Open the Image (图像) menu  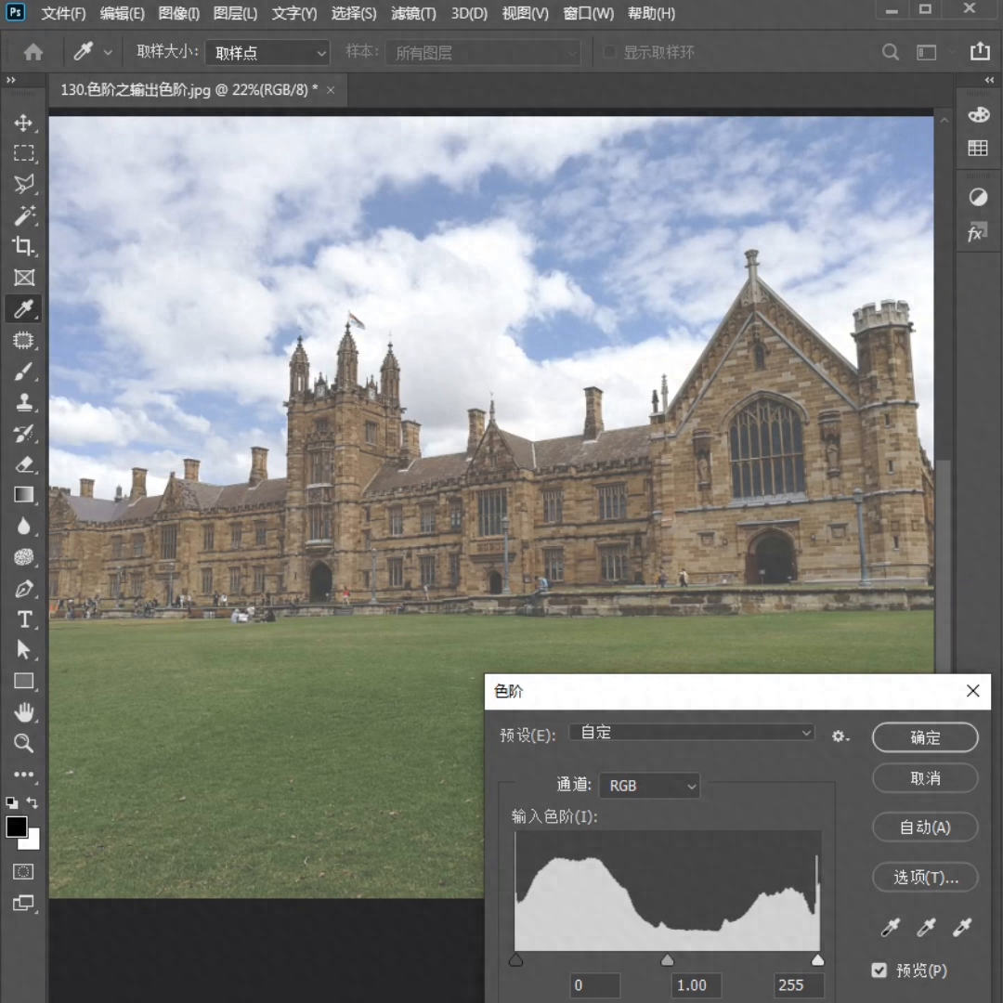178,14
